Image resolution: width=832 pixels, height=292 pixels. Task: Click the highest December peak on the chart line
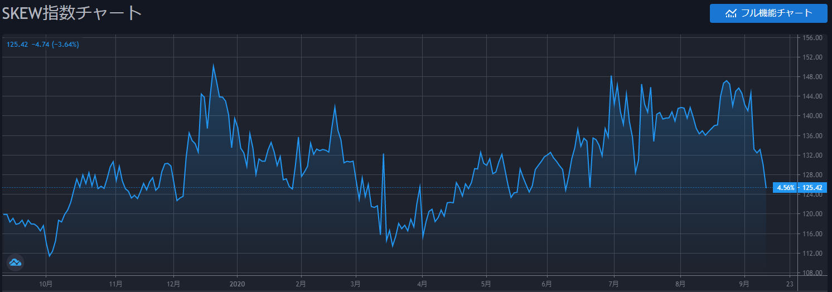(213, 65)
